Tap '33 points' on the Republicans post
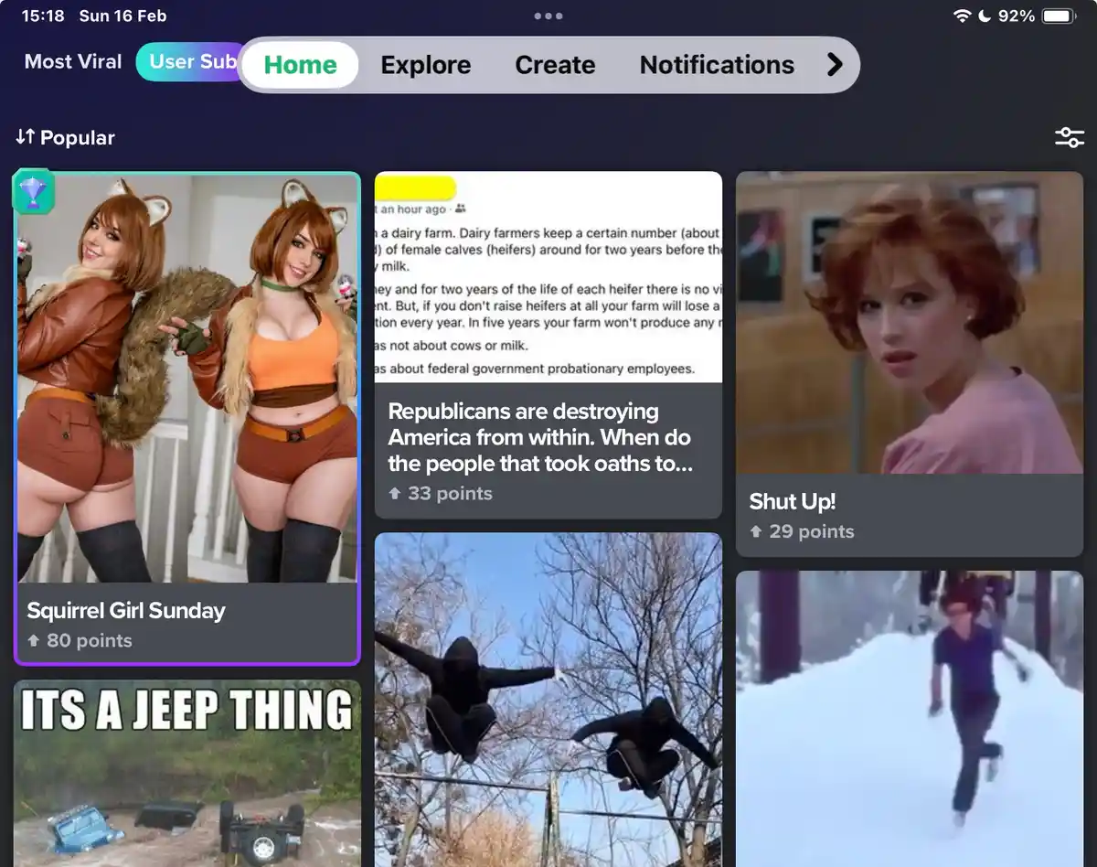The height and width of the screenshot is (867, 1097). 440,493
